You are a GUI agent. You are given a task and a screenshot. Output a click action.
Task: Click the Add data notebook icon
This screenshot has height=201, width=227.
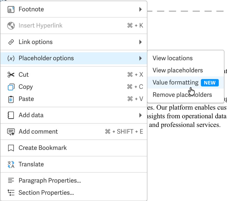(x=11, y=115)
